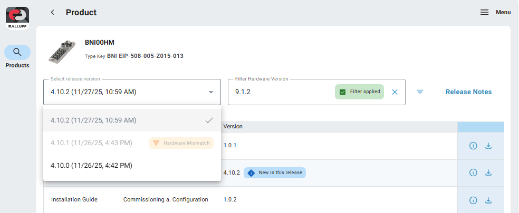This screenshot has height=213, width=519.
Task: Click the Balluff logo icon
Action: click(x=17, y=18)
